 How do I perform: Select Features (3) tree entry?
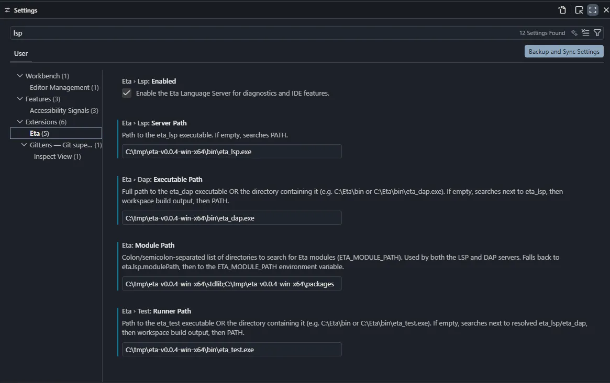pos(43,99)
